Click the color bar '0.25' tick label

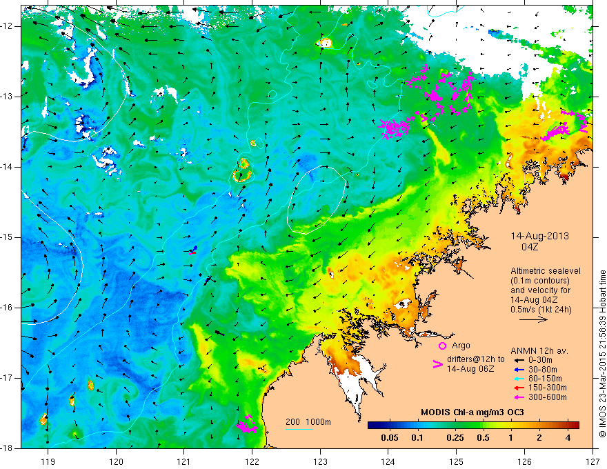pyautogui.click(x=455, y=438)
